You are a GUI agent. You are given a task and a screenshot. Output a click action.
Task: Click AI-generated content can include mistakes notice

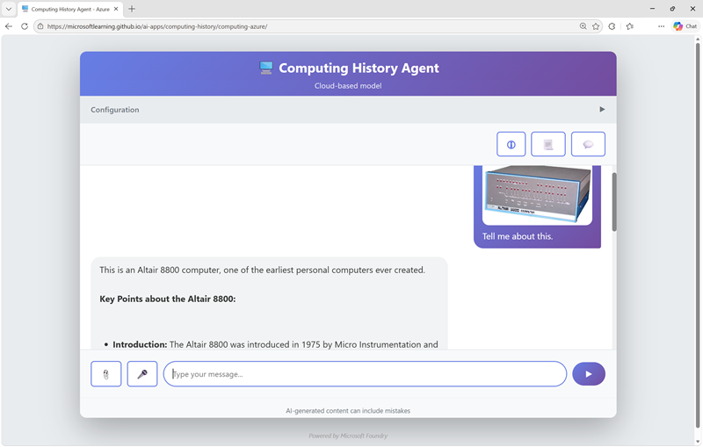(348, 411)
